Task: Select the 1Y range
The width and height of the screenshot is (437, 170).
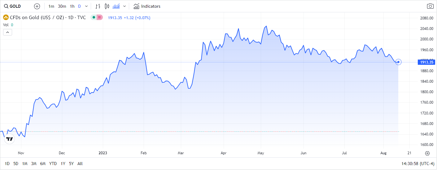Action: 63,164
